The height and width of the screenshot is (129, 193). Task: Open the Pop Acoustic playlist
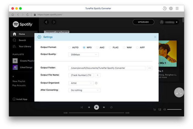tap(19, 86)
